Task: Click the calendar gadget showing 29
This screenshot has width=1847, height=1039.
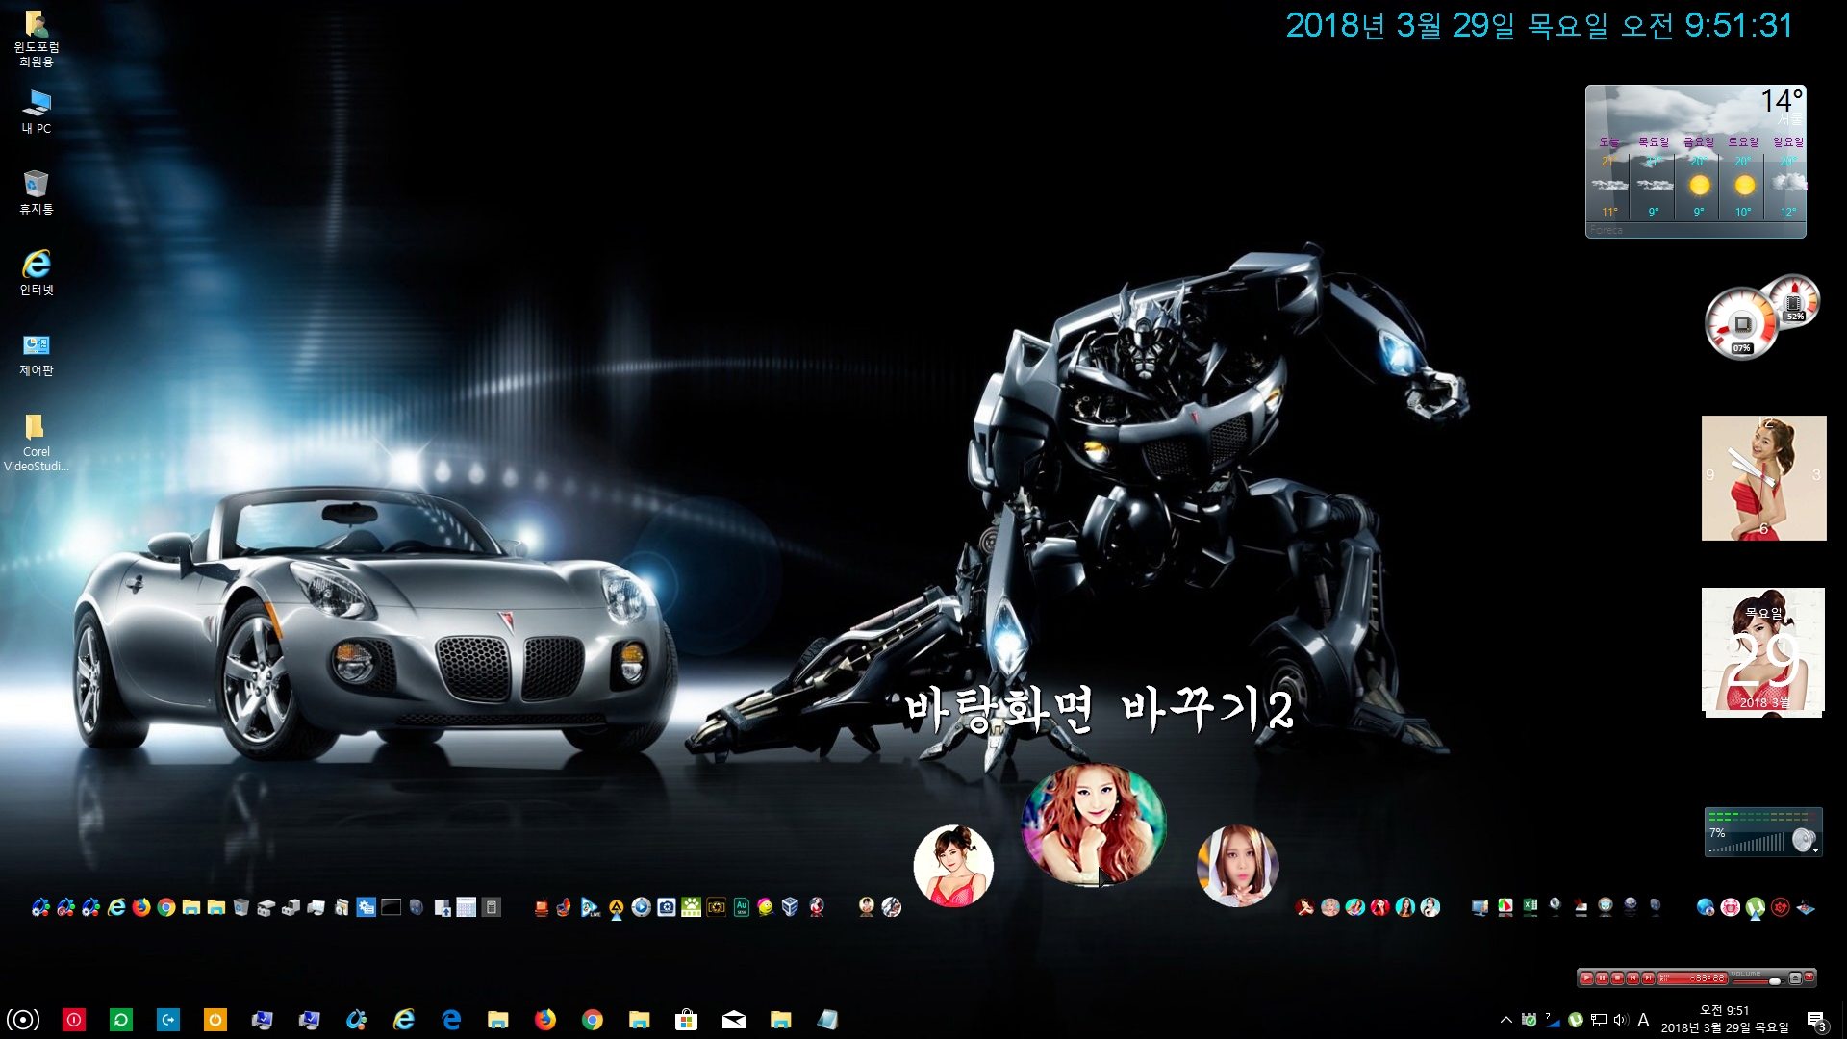Action: pos(1763,652)
